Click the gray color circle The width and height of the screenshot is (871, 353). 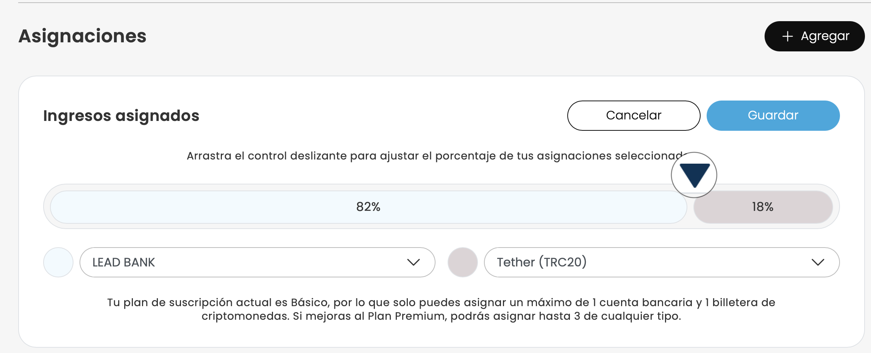(462, 262)
